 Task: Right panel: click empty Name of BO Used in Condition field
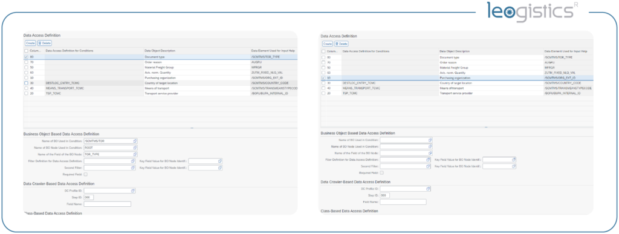coord(403,140)
